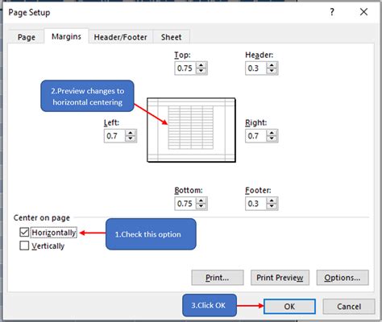Increase the Top margin with up arrow
The image size is (382, 322).
[x=201, y=65]
